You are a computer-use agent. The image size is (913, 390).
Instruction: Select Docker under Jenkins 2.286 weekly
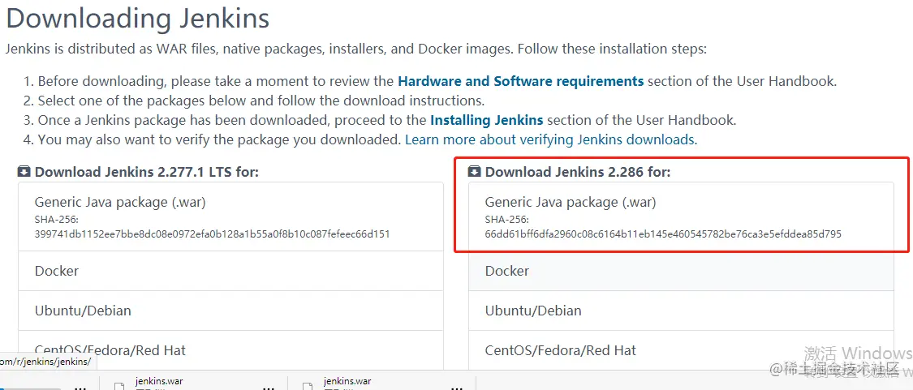[507, 271]
